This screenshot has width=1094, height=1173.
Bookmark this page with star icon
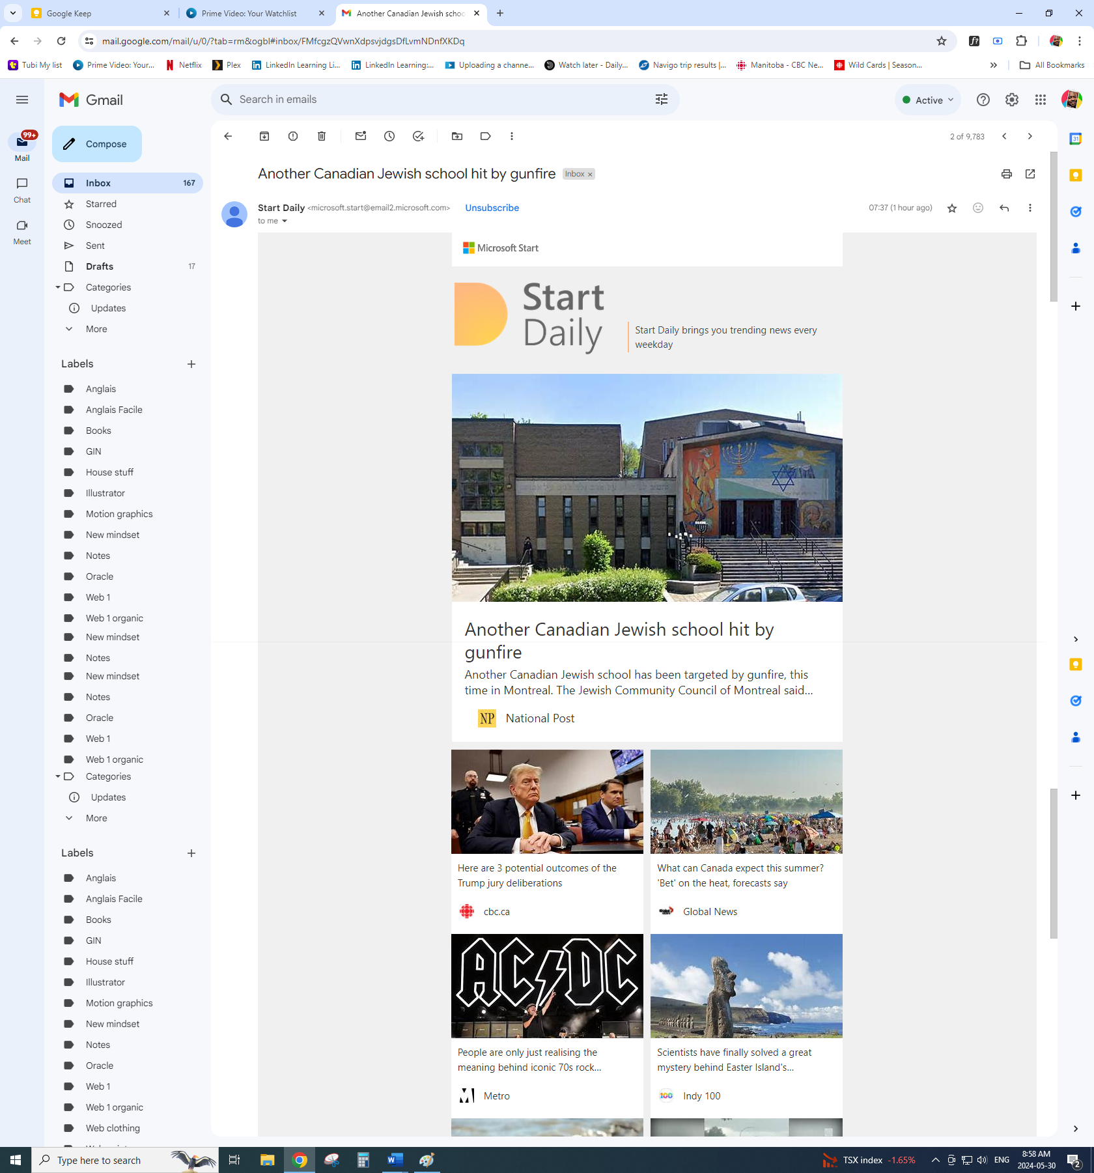coord(942,41)
